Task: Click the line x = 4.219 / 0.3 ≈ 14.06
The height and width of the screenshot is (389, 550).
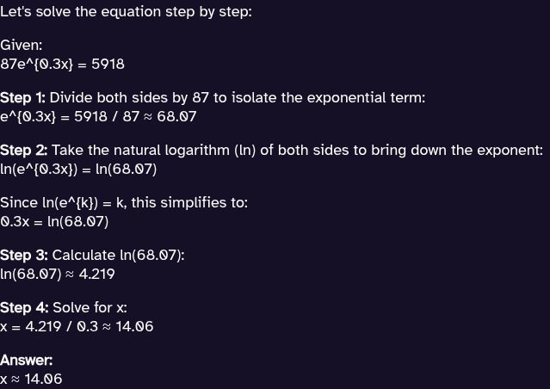Action: point(77,326)
